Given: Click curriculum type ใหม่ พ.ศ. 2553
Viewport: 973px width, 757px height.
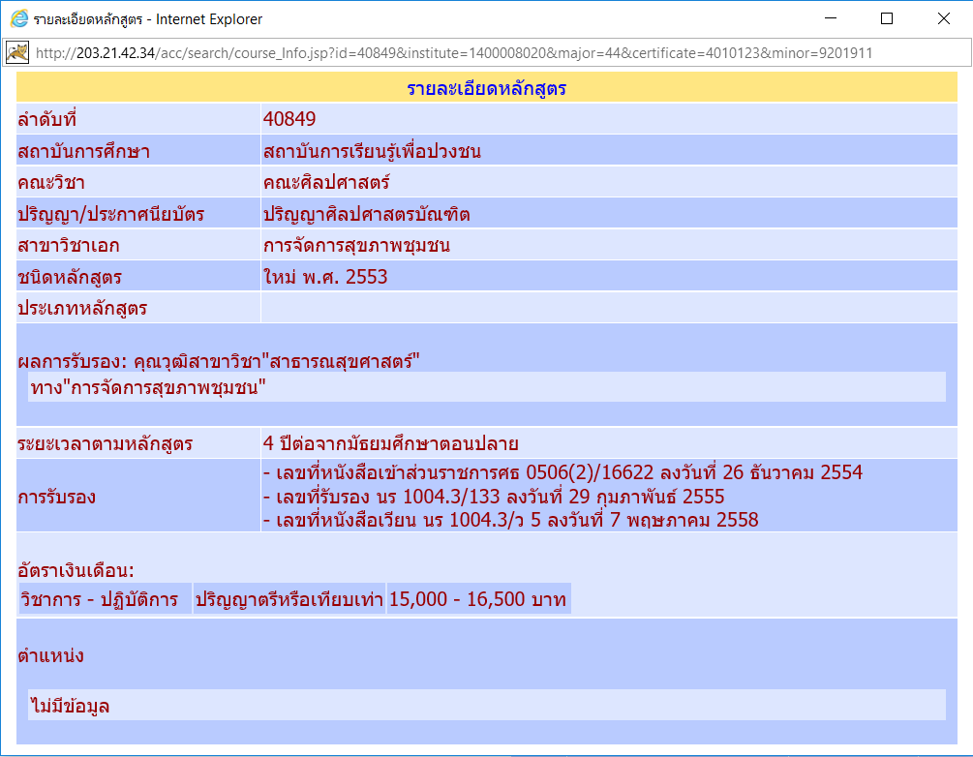Looking at the screenshot, I should click(x=325, y=278).
